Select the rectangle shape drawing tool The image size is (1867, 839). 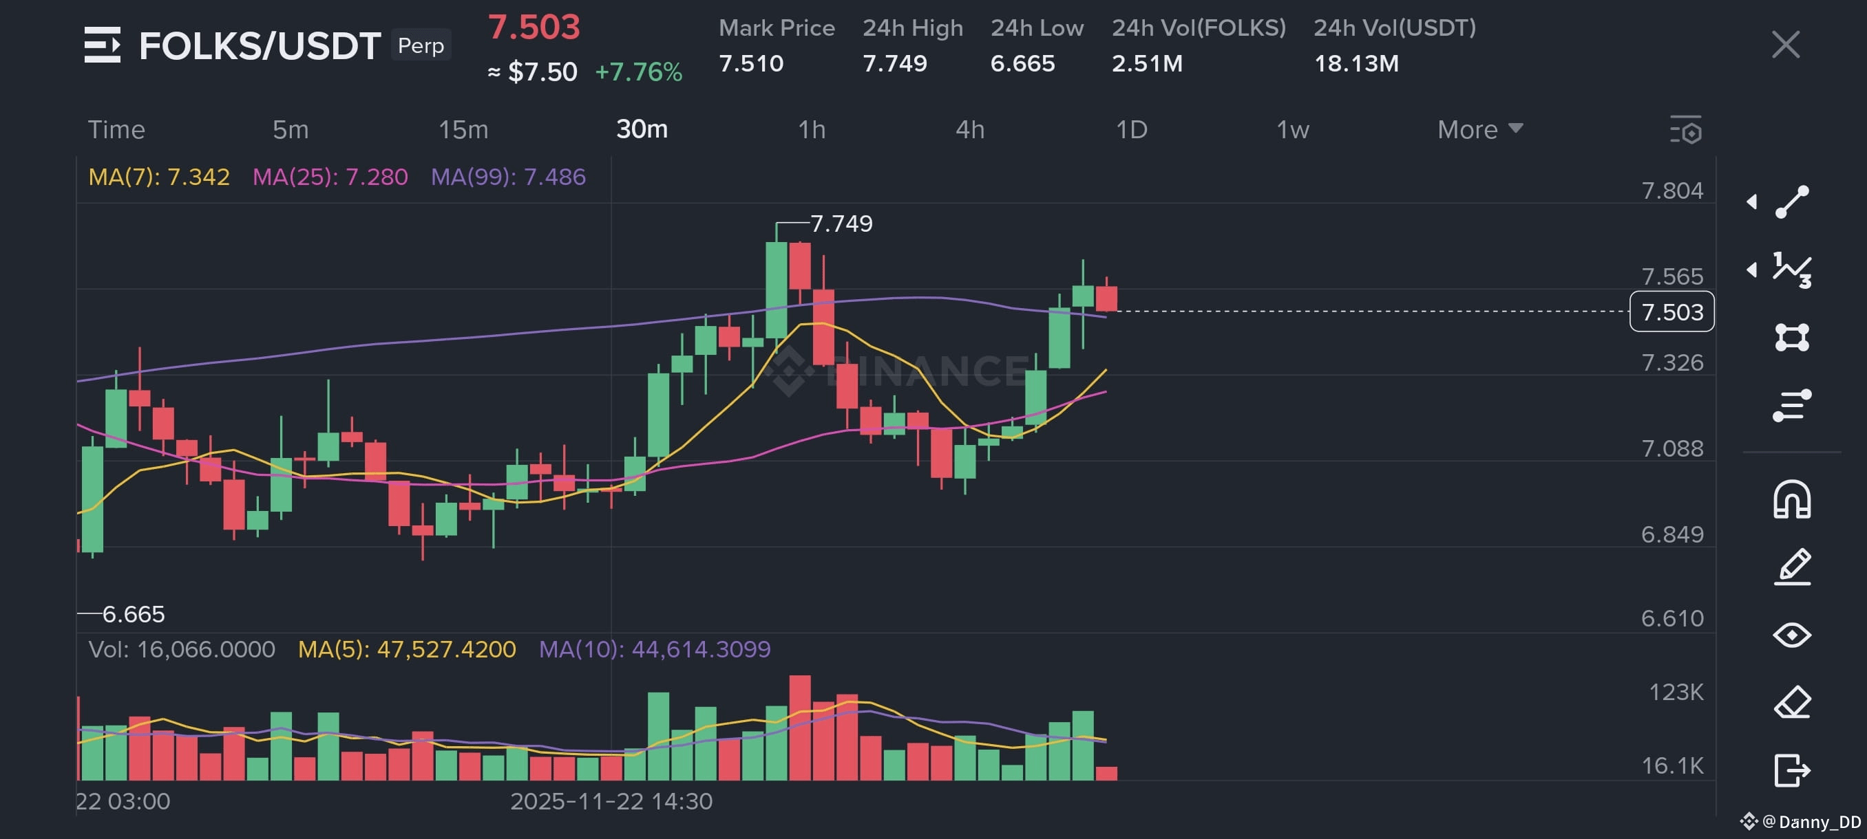tap(1792, 338)
